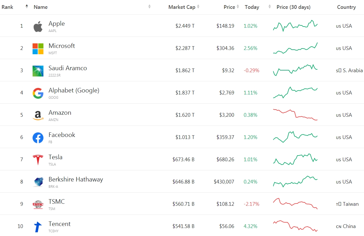Click the Price (30 days) header
Image resolution: width=364 pixels, height=236 pixels.
click(293, 7)
